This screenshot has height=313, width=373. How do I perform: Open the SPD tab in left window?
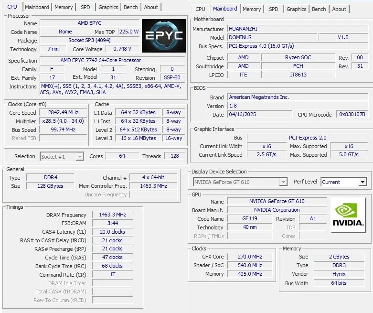[x=85, y=7]
